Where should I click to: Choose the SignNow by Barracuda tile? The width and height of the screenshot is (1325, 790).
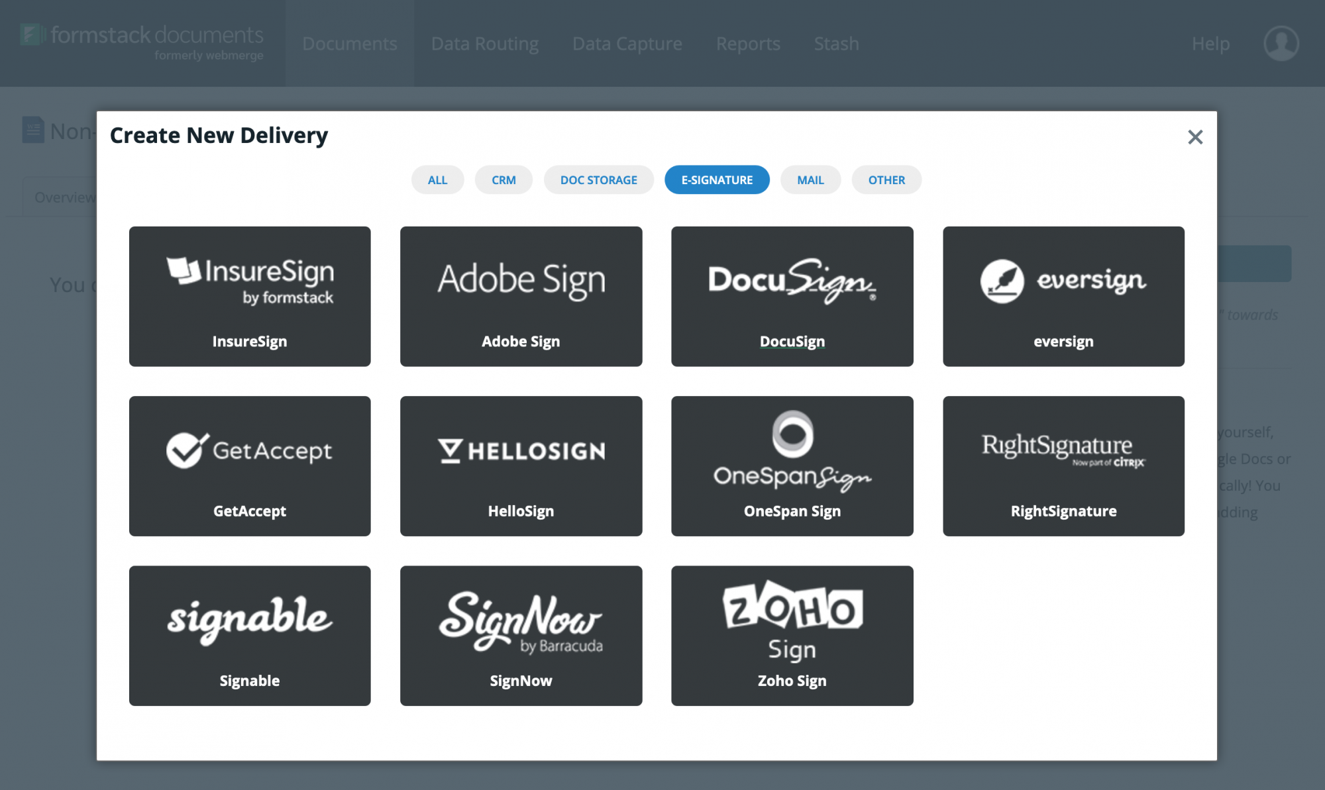[x=521, y=635]
